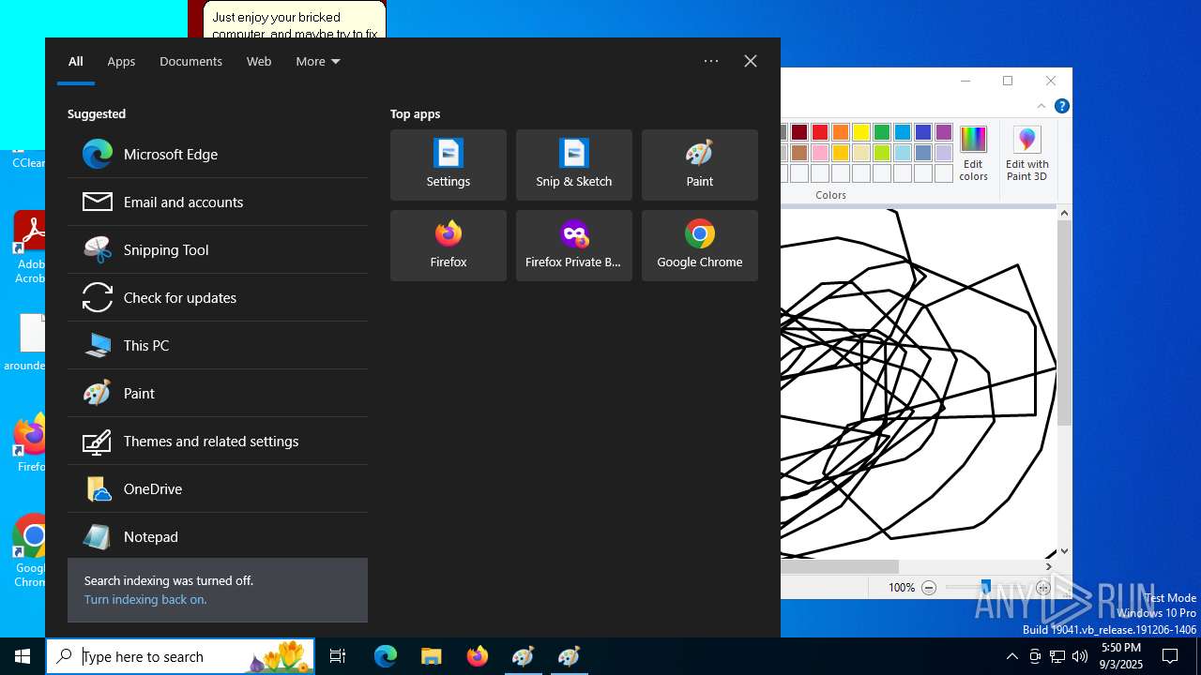Open first Paint window on taskbar
The width and height of the screenshot is (1201, 675).
coord(523,656)
